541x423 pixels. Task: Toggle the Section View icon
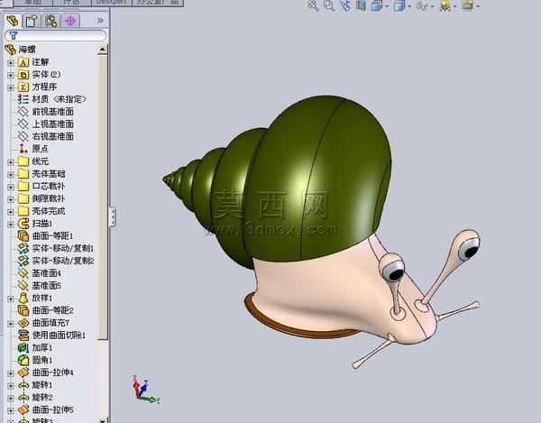[x=361, y=5]
